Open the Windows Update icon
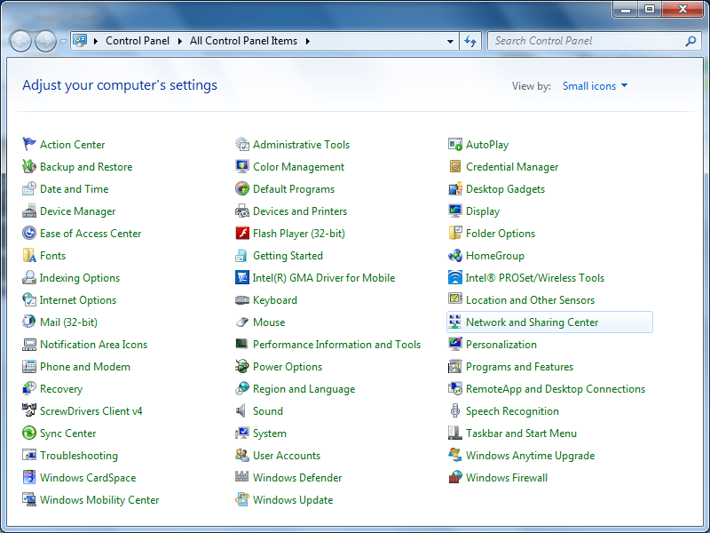The image size is (710, 533). (x=242, y=499)
